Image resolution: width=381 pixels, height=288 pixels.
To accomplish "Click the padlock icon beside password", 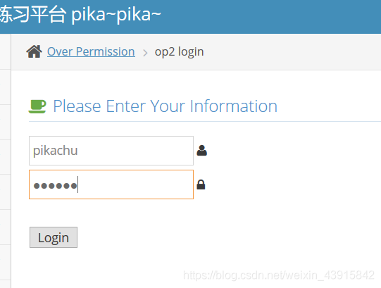I will click(x=201, y=184).
